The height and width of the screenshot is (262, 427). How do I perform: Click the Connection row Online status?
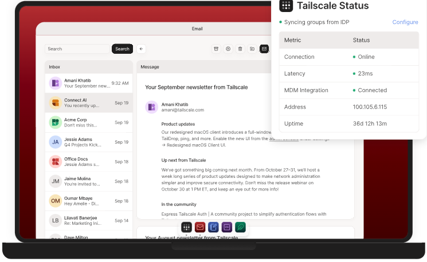click(x=363, y=57)
